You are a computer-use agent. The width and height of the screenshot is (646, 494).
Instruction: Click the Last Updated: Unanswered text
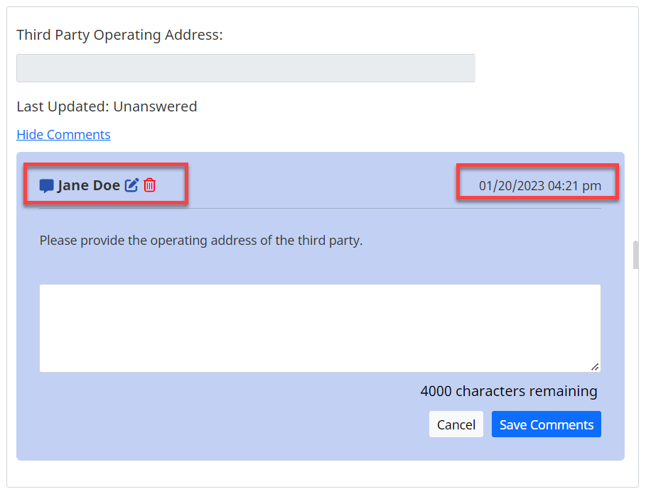point(107,106)
